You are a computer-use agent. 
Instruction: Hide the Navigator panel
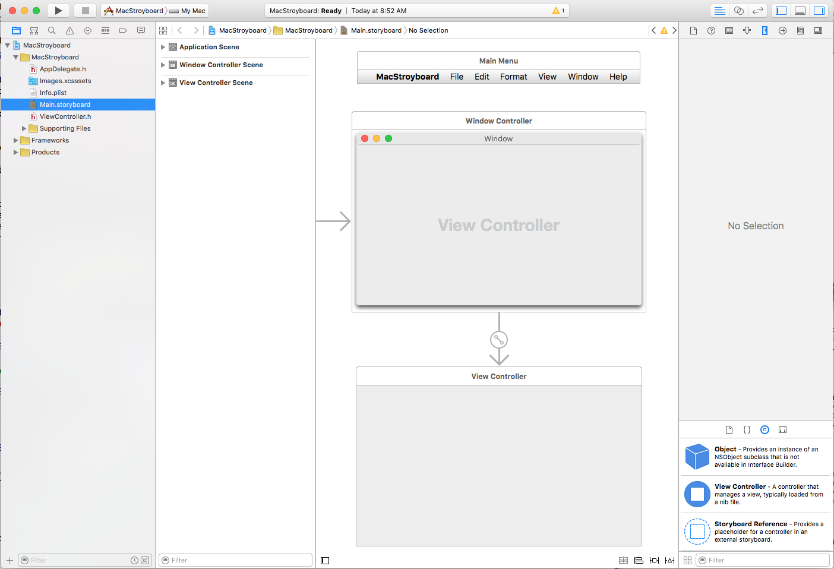781,10
